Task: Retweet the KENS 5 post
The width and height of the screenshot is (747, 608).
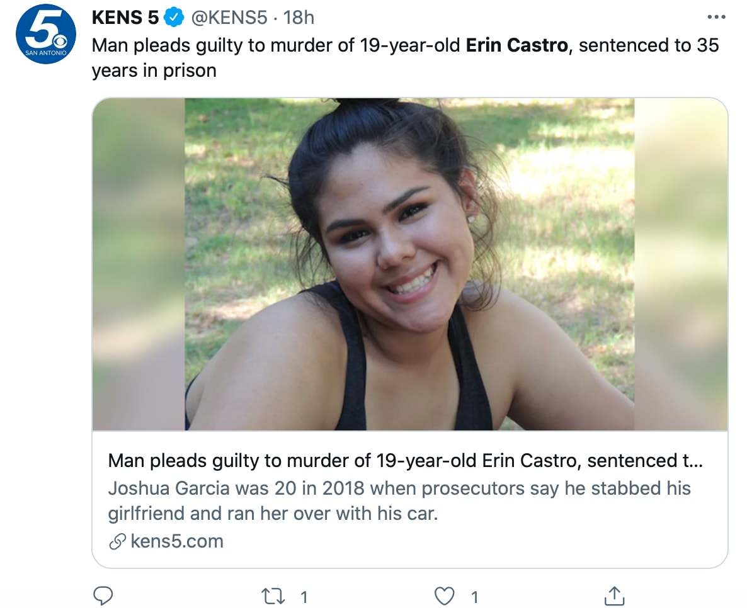Action: click(273, 595)
